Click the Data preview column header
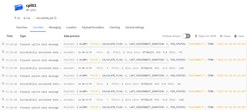The width and height of the screenshot is (247, 110). tap(72, 36)
